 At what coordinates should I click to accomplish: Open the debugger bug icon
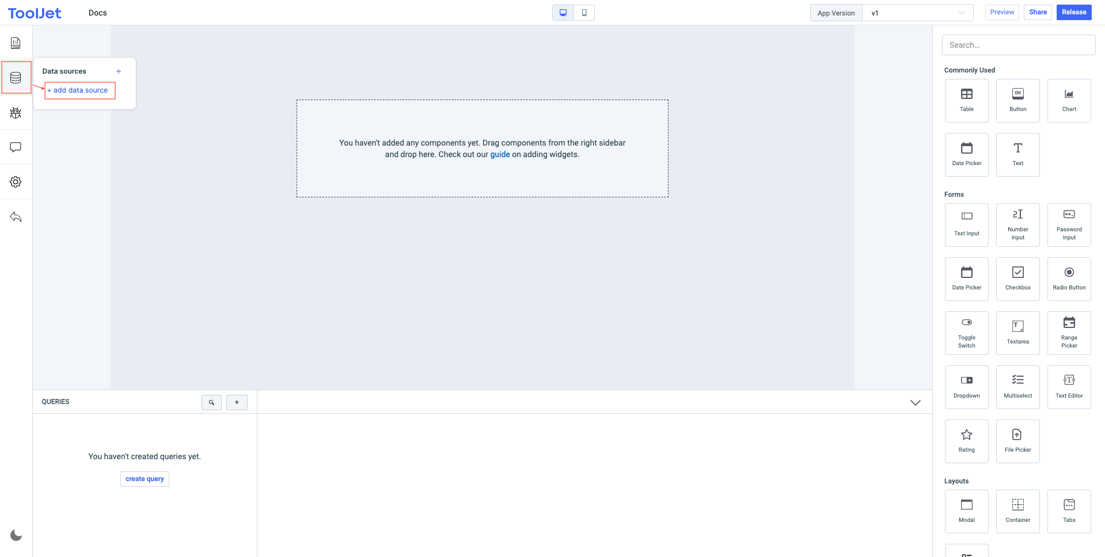click(16, 113)
